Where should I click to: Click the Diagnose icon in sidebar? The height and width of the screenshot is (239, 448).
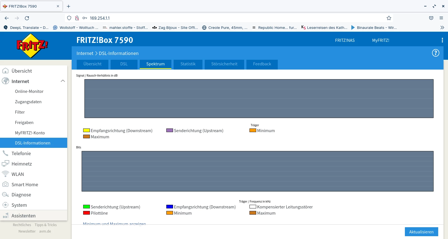click(x=5, y=195)
